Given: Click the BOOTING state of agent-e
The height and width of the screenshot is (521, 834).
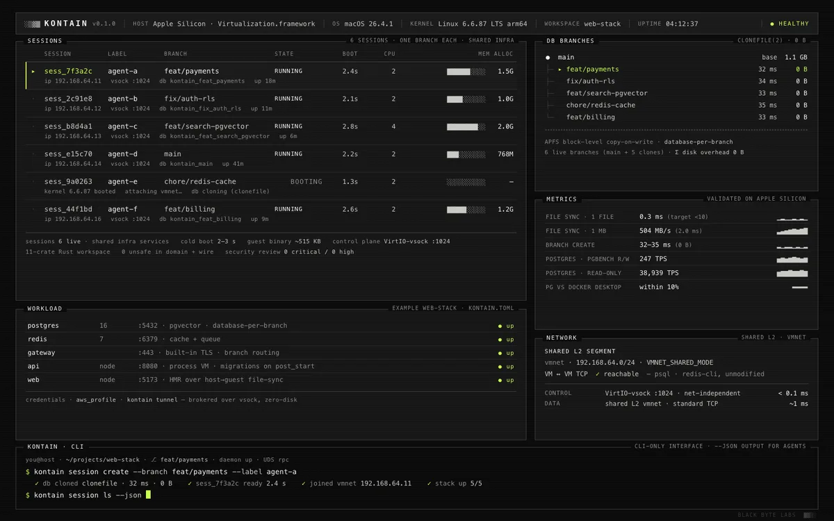Looking at the screenshot, I should point(306,182).
